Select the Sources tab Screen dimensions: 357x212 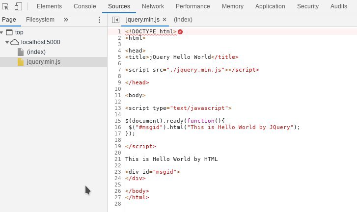(119, 6)
